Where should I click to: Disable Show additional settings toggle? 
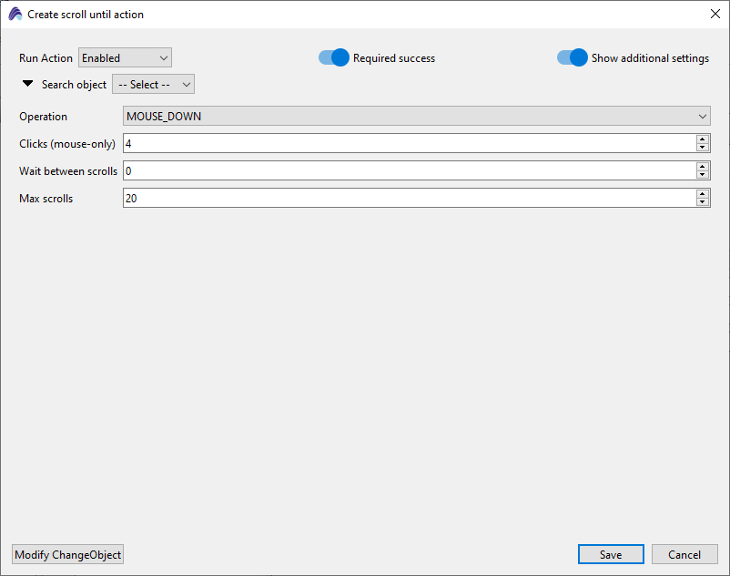[x=573, y=58]
